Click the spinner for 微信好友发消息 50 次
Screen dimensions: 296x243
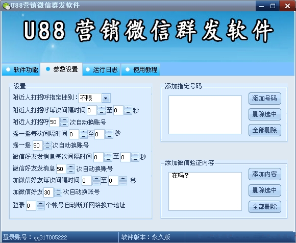71,169
